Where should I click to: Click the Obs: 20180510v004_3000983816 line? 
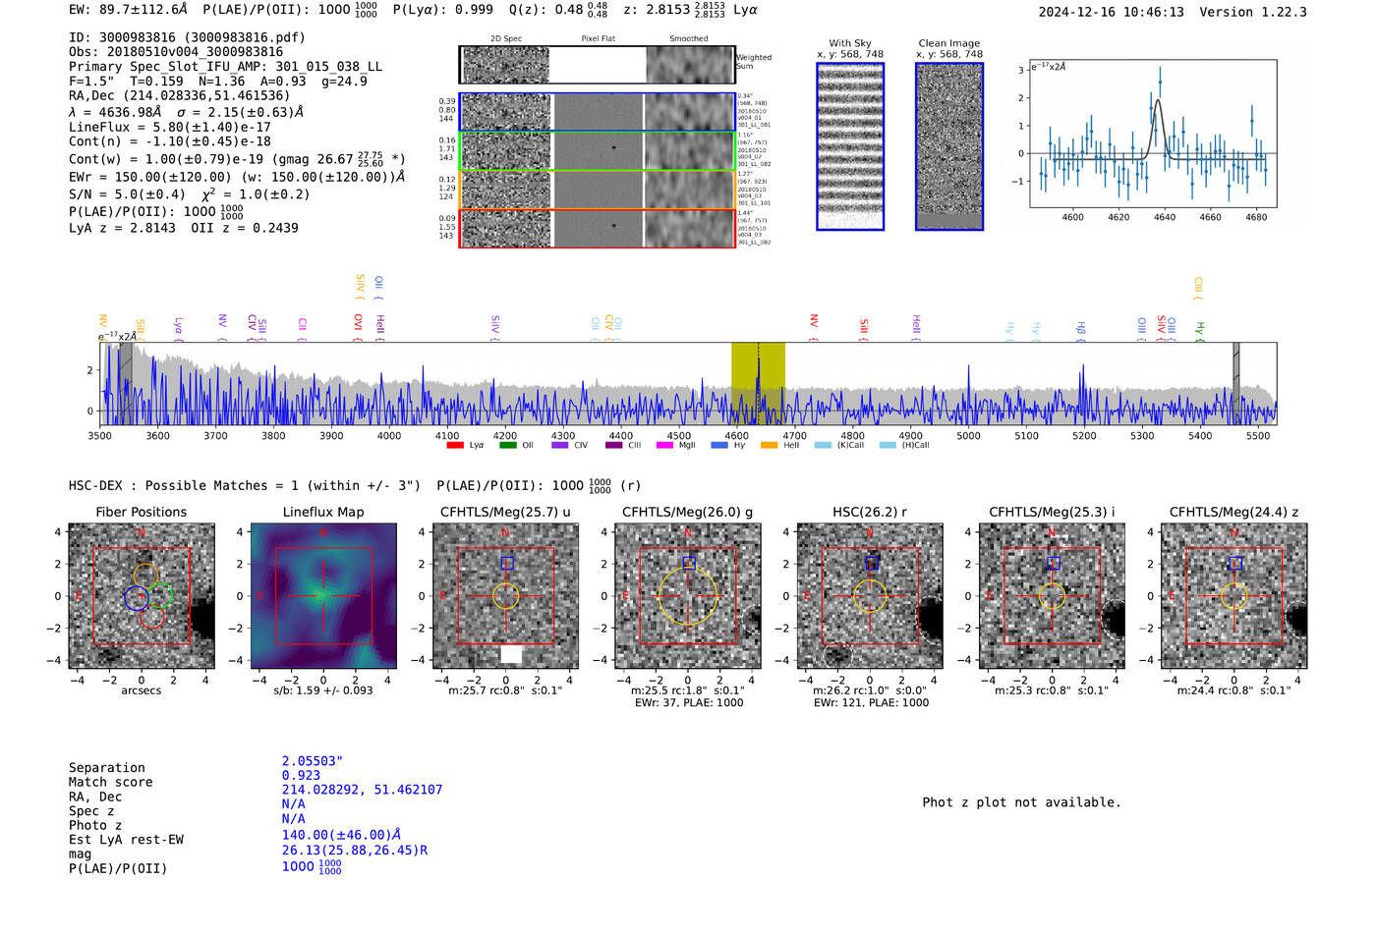[x=176, y=52]
